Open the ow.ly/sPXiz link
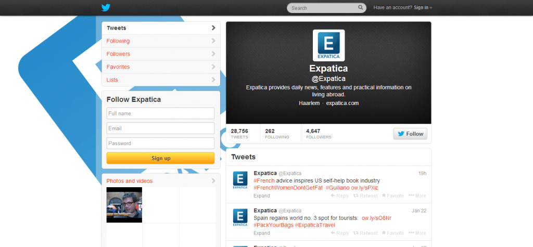533x247 pixels. tap(365, 188)
